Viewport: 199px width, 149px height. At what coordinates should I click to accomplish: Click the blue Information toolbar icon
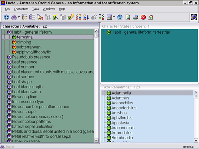click(120, 17)
